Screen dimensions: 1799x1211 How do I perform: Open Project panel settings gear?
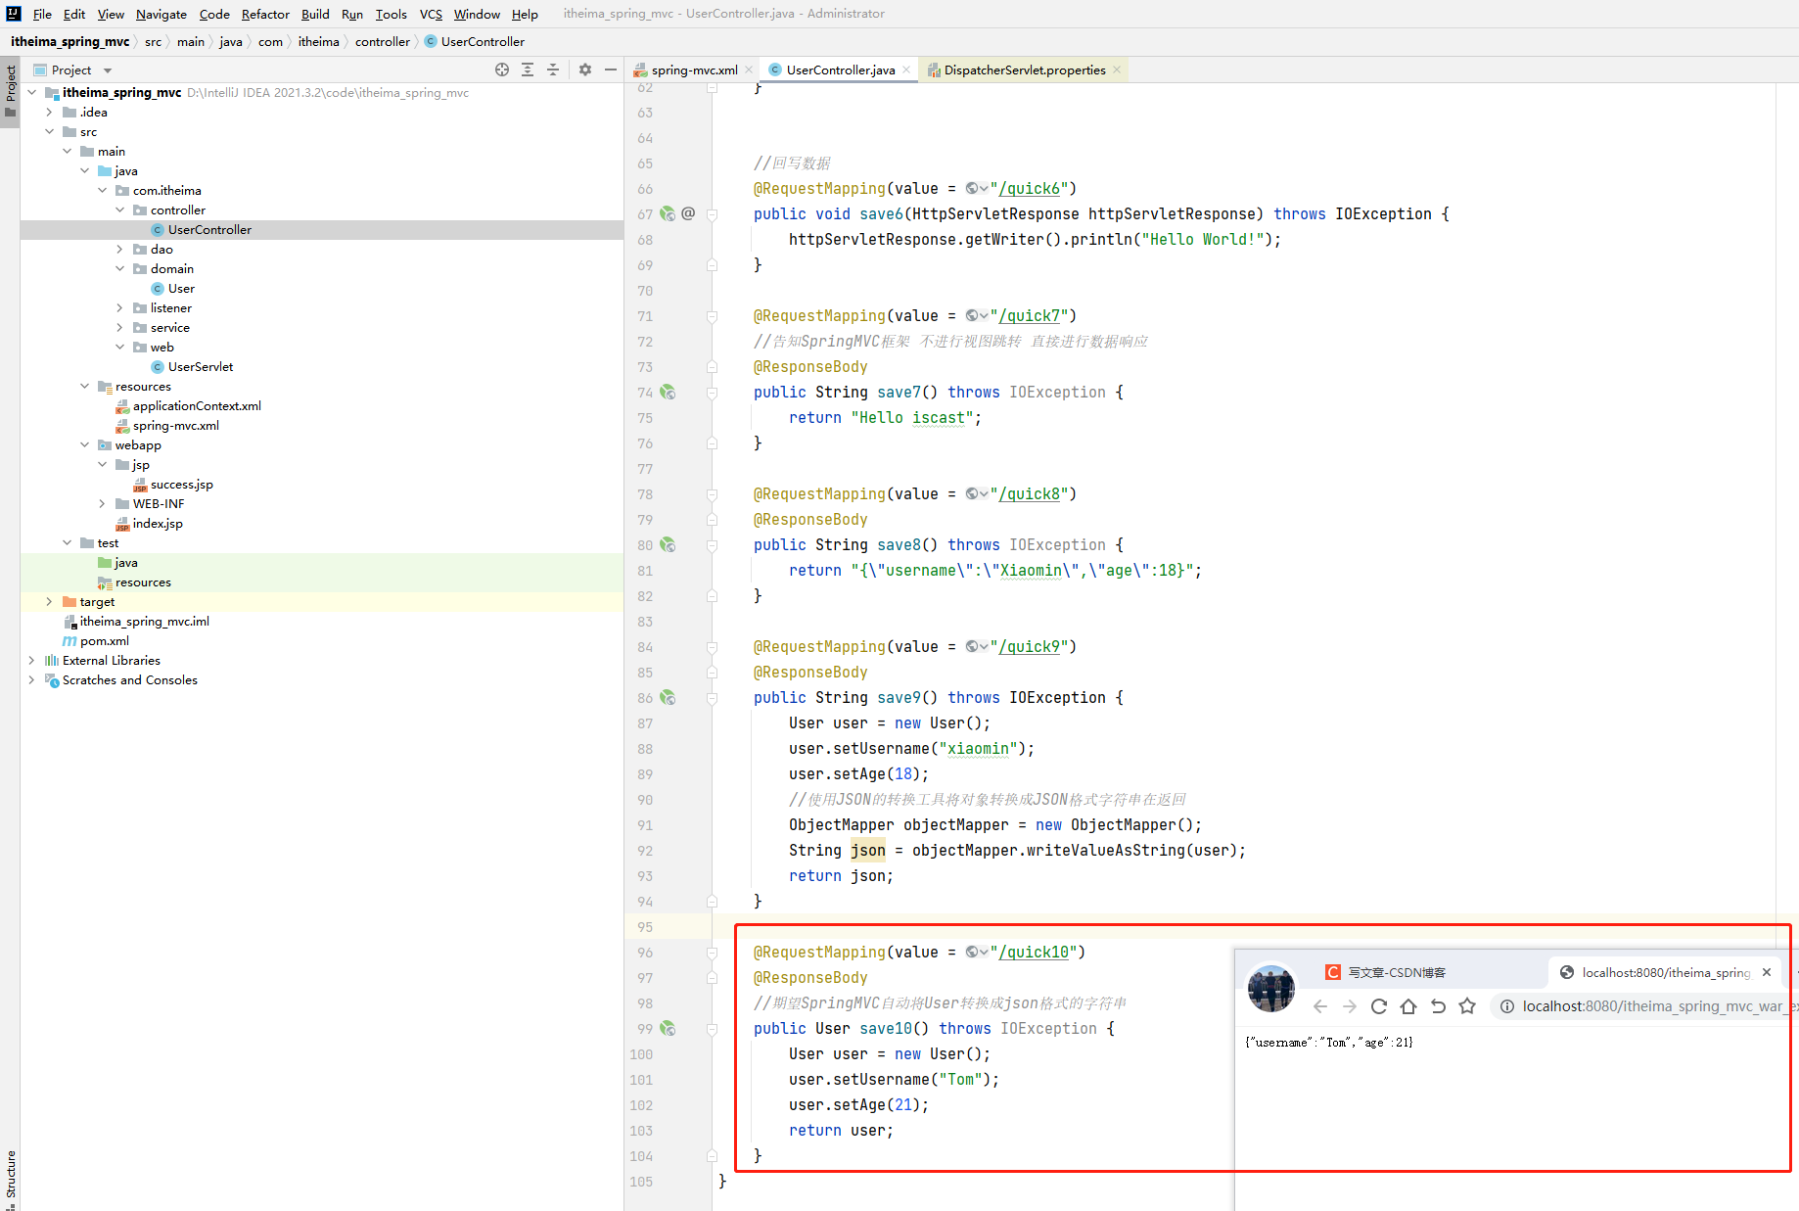click(585, 70)
